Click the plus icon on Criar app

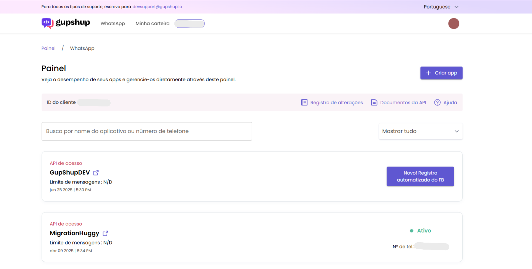[428, 73]
